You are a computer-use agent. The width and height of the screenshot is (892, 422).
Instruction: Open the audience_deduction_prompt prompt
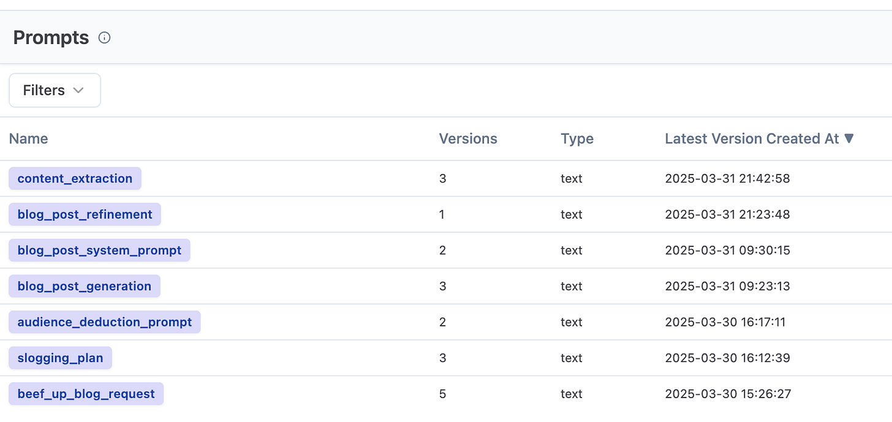105,322
